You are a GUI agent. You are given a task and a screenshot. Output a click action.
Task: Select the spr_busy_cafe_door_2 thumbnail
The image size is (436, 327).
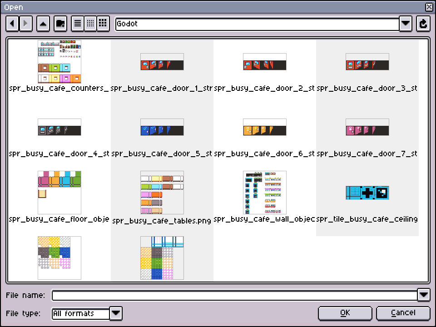(265, 62)
